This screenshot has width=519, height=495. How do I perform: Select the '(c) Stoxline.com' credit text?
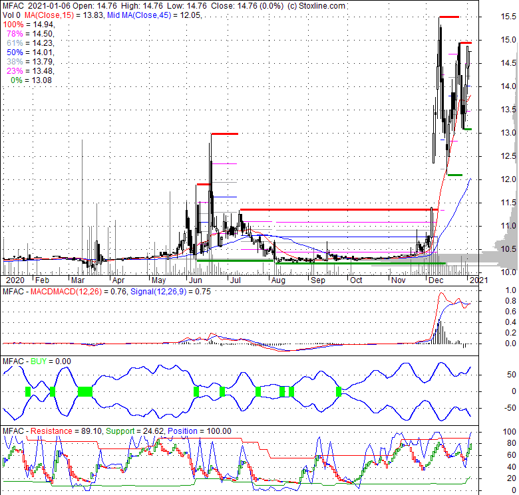pos(316,6)
